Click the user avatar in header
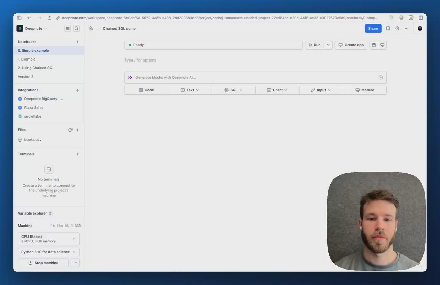 coord(420,29)
